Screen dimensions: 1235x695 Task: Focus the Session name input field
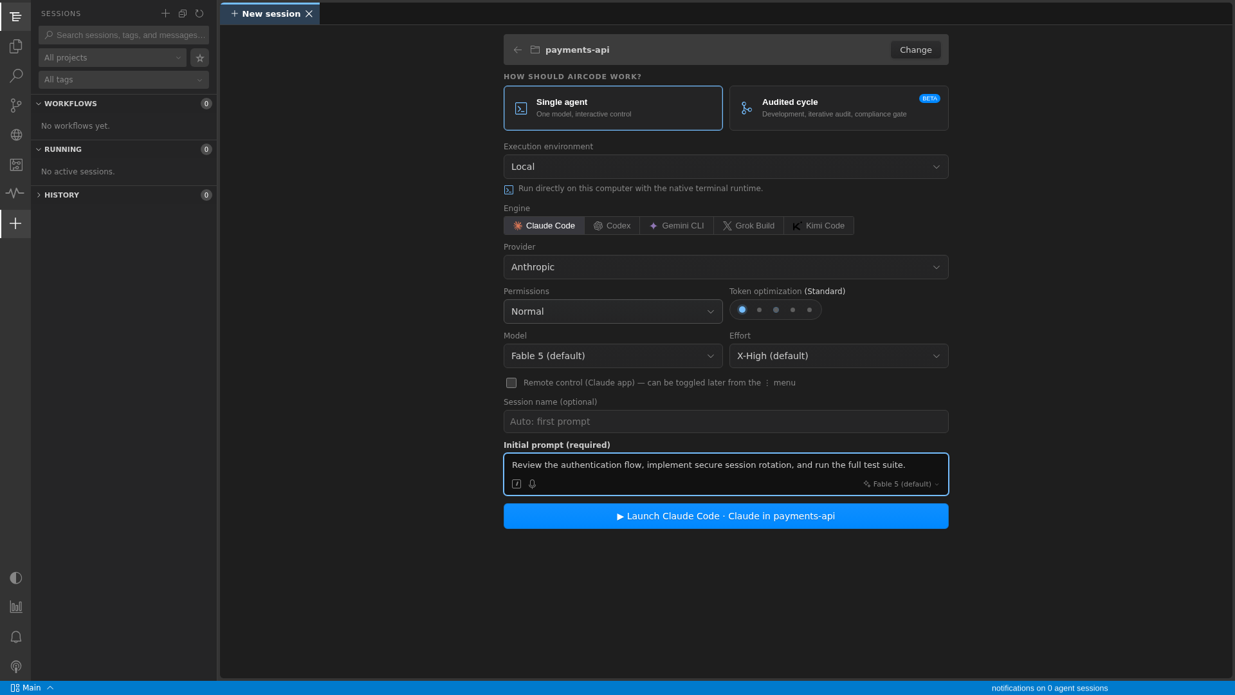pyautogui.click(x=726, y=422)
